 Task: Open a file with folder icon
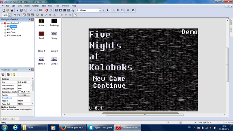(8, 10)
